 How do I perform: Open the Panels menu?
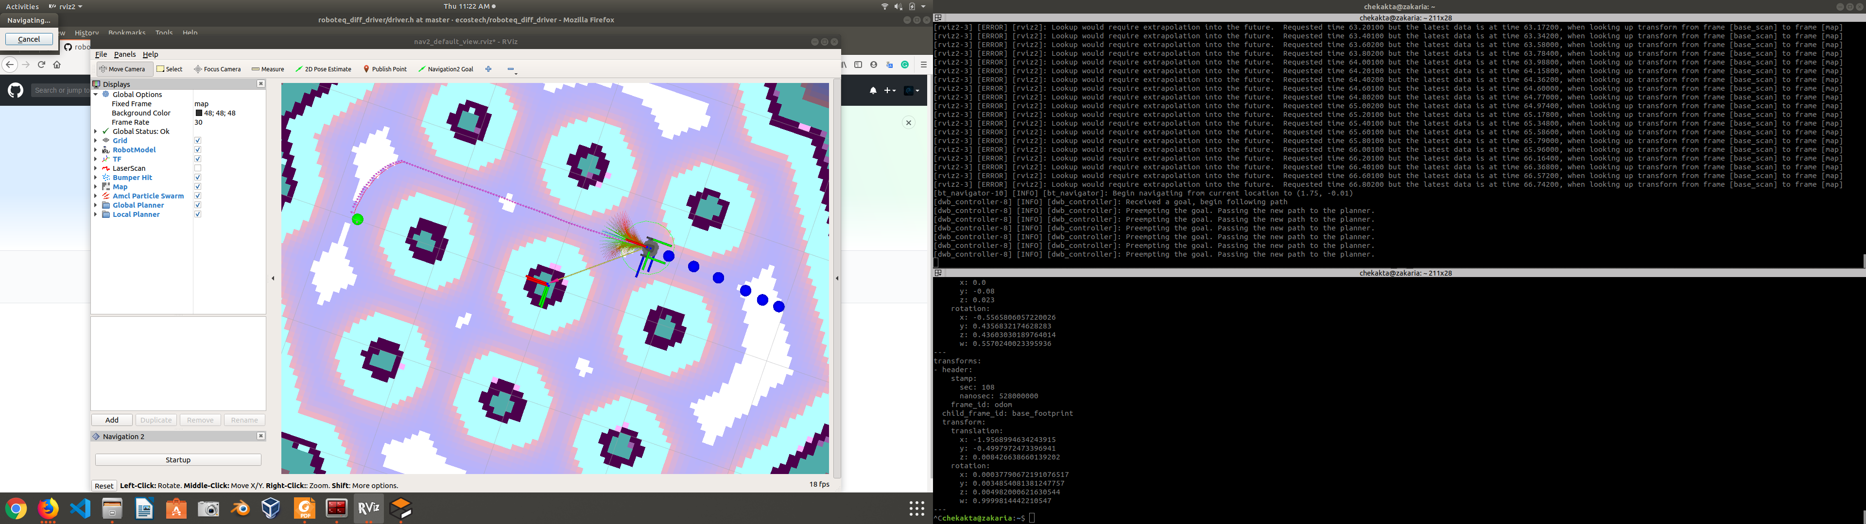click(124, 53)
